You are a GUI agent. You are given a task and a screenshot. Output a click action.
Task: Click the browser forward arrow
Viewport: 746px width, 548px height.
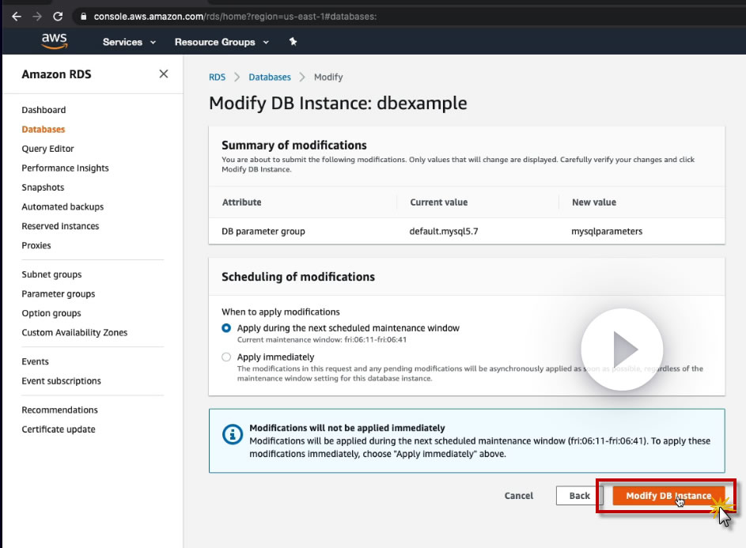37,16
